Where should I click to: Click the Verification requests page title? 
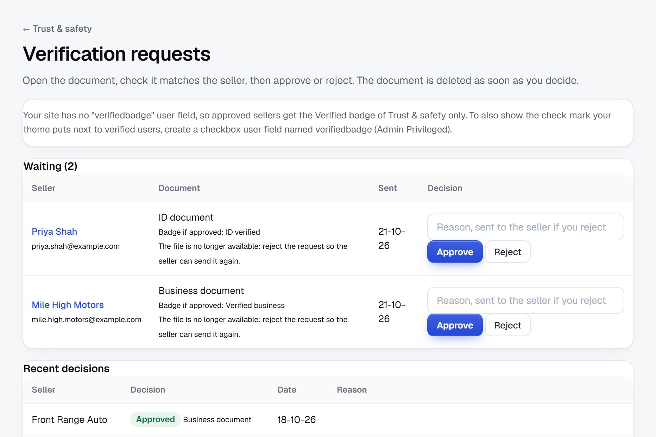click(116, 54)
